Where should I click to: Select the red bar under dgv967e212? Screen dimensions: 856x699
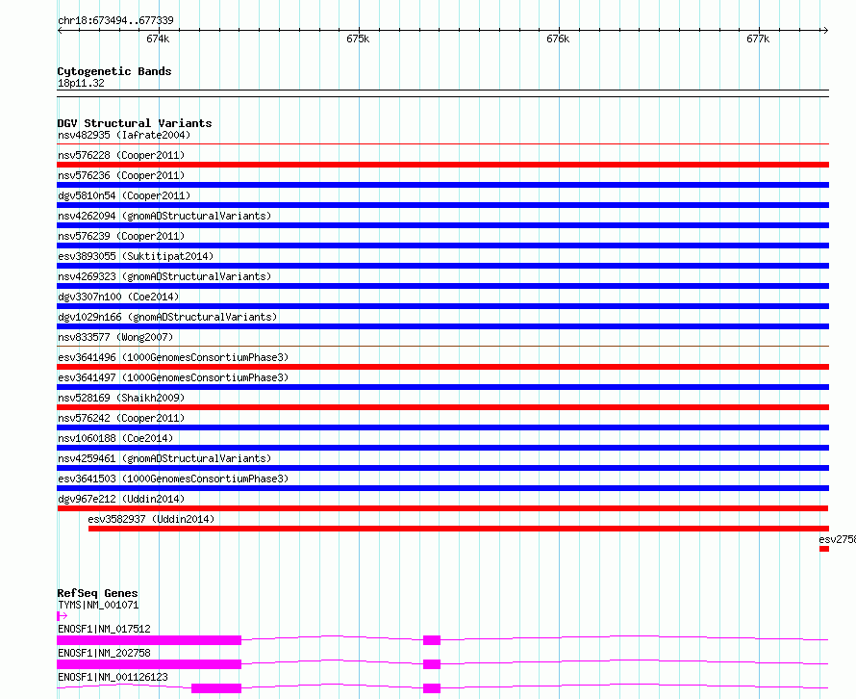[442, 508]
